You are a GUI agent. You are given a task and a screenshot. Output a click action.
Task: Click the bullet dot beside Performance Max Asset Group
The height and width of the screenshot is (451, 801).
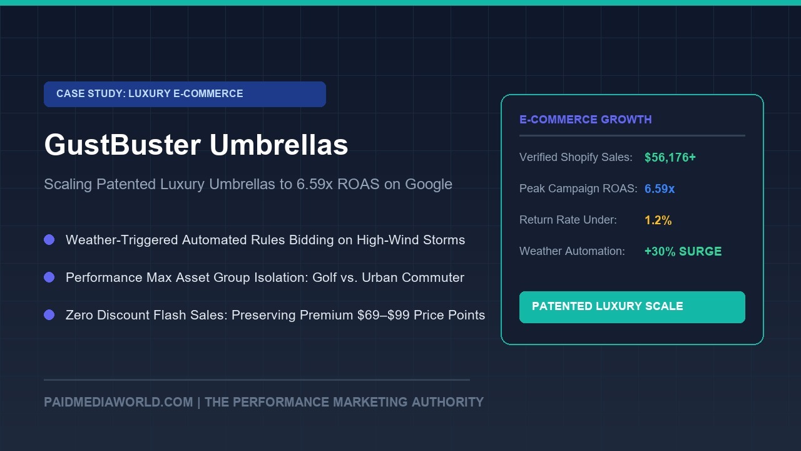point(49,277)
